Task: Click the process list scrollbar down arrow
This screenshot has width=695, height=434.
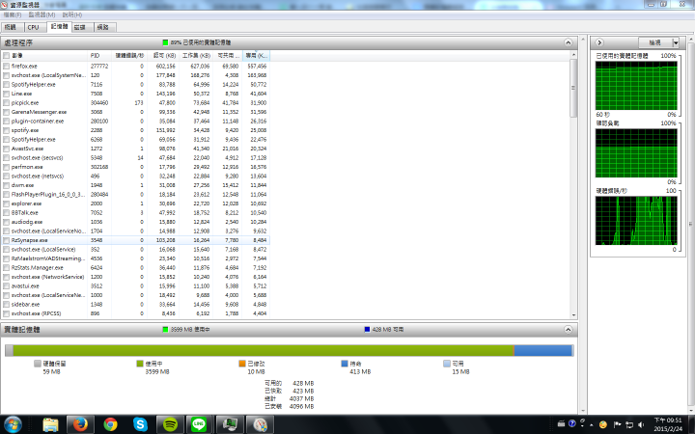Action: click(x=573, y=314)
